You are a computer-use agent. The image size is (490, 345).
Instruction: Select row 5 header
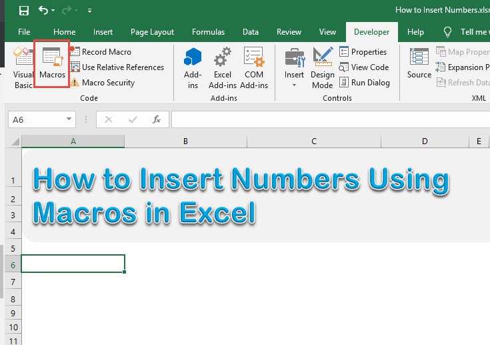click(x=13, y=248)
